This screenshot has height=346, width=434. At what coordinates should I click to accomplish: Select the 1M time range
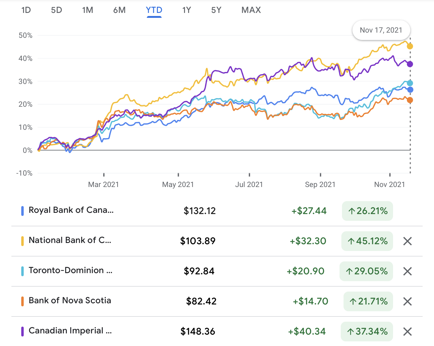[x=87, y=10]
